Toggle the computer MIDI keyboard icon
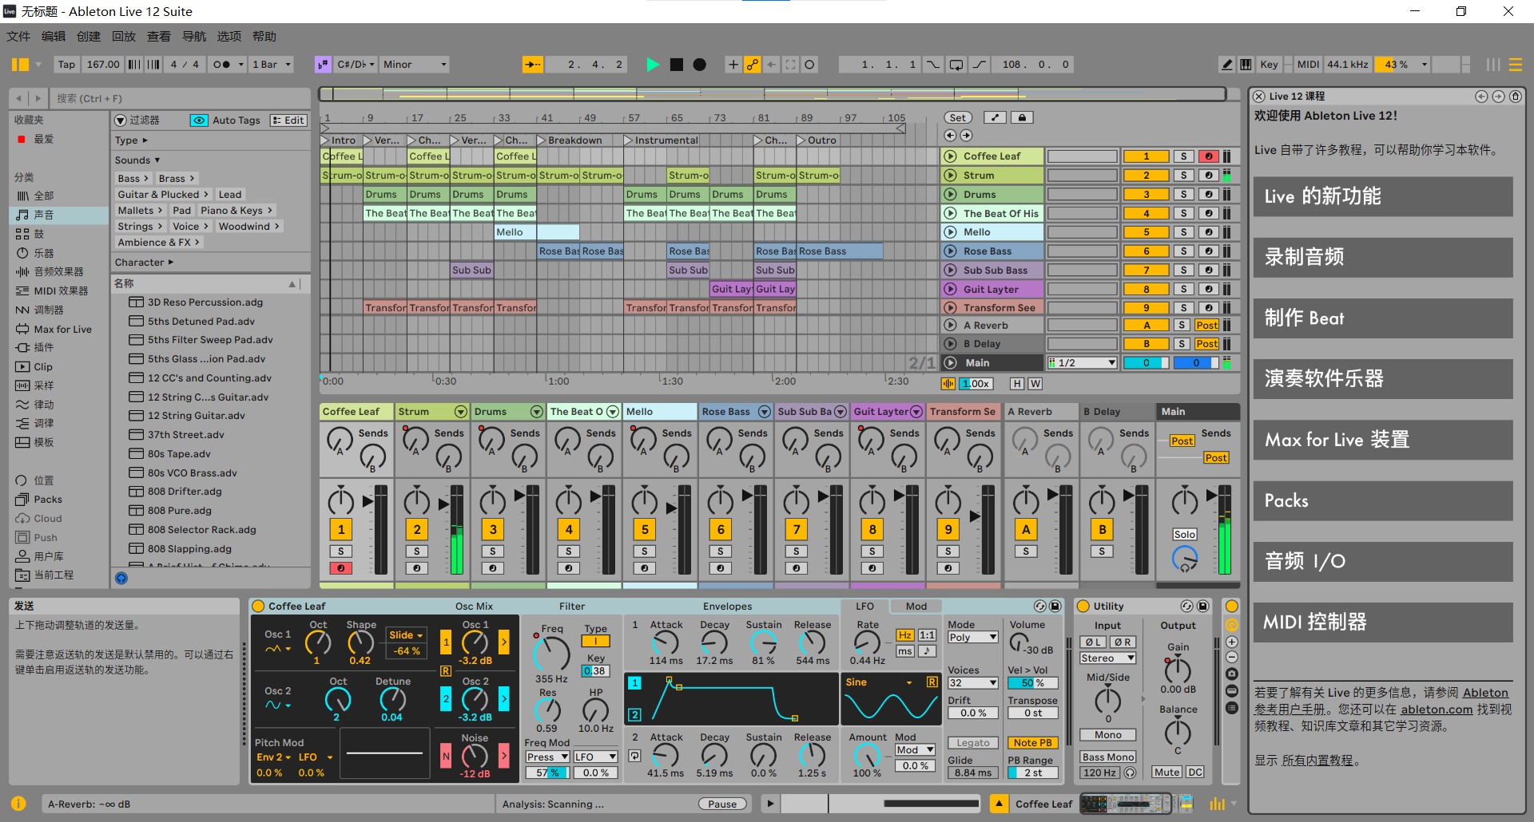 (x=1246, y=65)
